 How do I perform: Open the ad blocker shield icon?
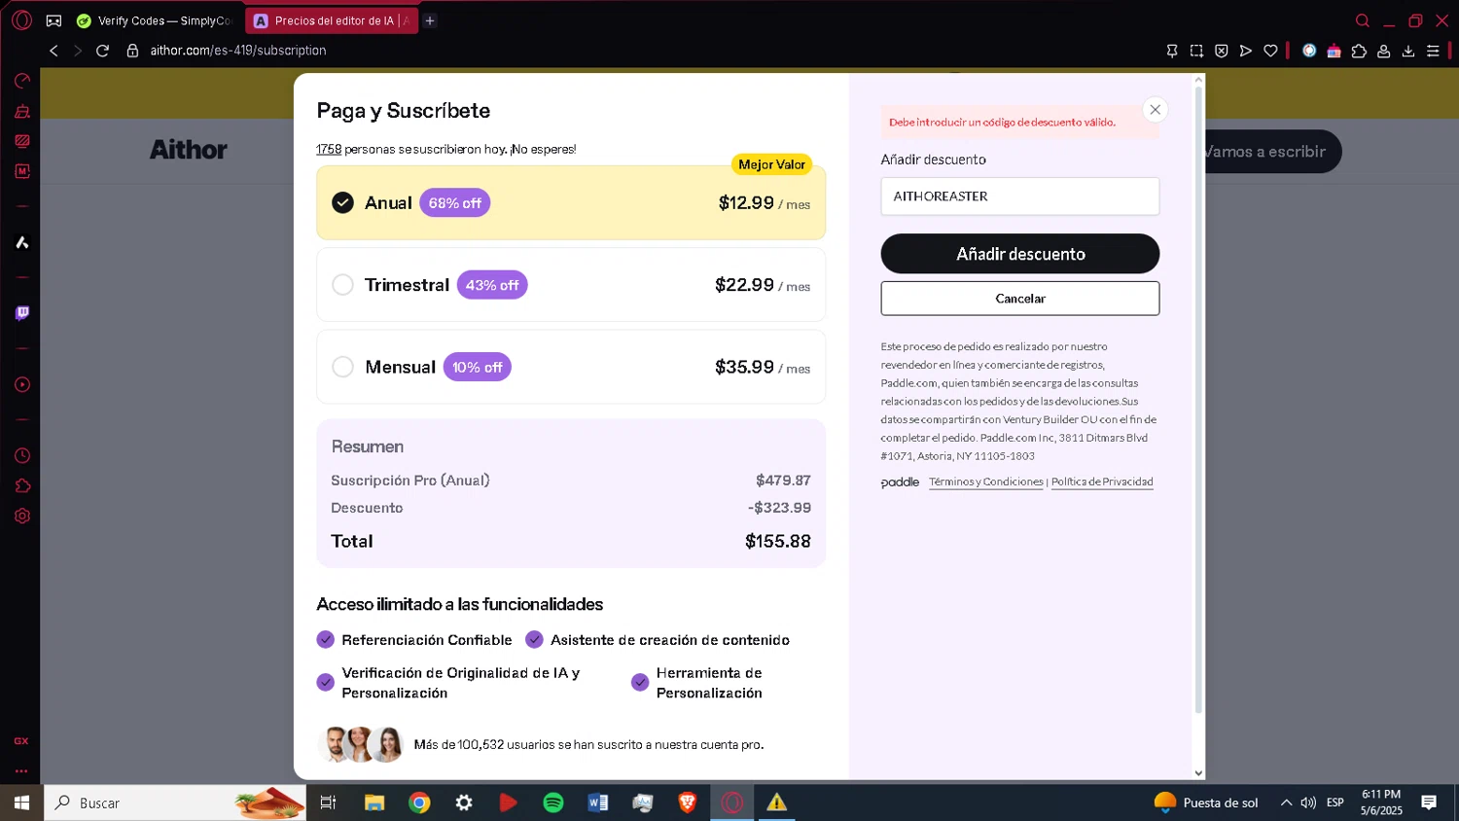1221,51
